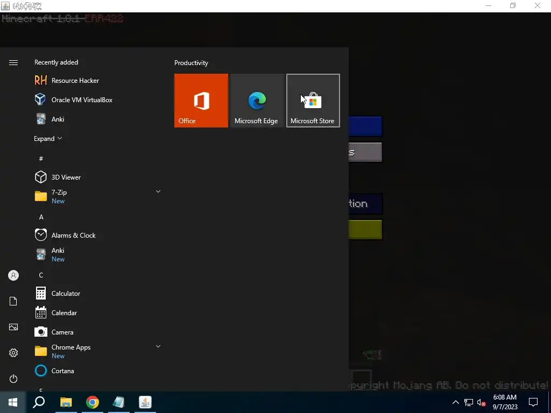551x413 pixels.
Task: Open Anki under Recently added
Action: [x=97, y=119]
